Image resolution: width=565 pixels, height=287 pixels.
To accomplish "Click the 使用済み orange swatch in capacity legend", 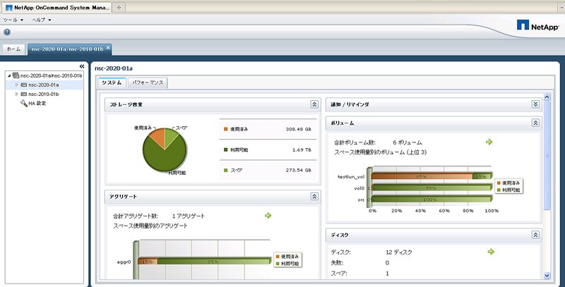I will [225, 129].
